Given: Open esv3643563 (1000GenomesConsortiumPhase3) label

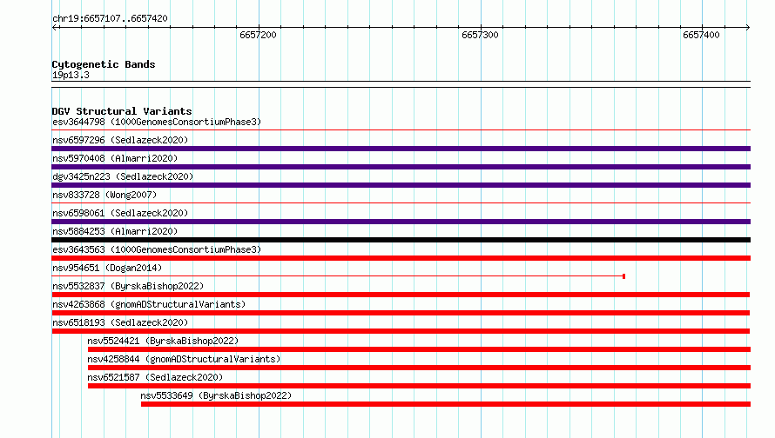Looking at the screenshot, I should pos(157,249).
